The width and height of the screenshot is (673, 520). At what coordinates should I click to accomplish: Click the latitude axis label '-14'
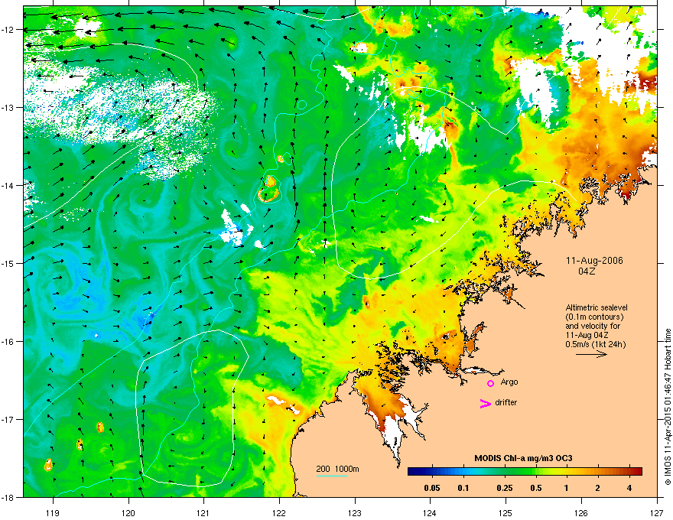pos(8,186)
